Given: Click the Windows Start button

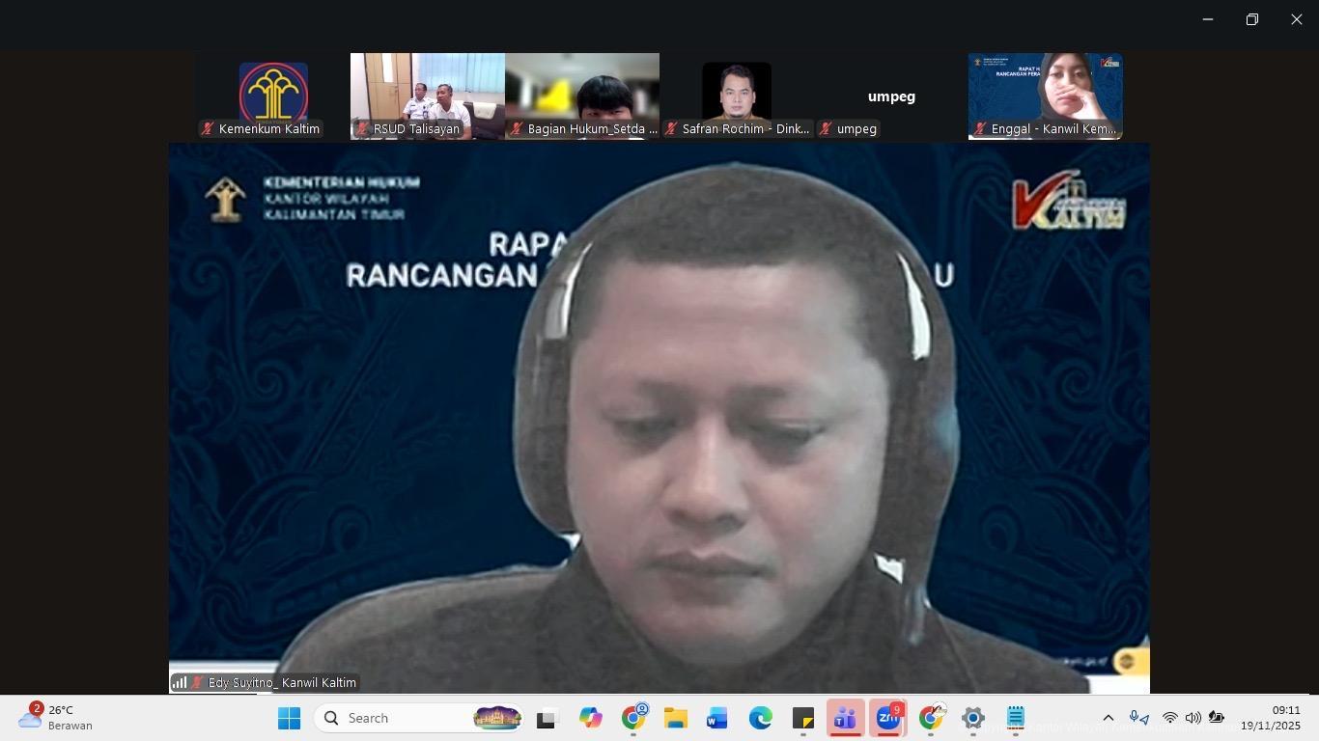Looking at the screenshot, I should tap(289, 718).
